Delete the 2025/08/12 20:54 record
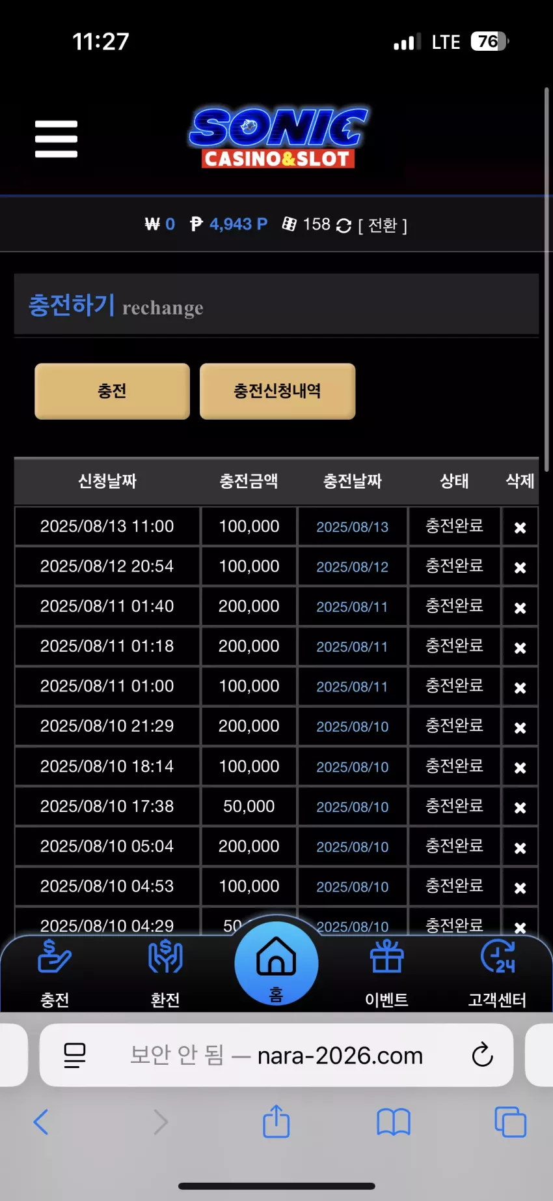 [520, 568]
